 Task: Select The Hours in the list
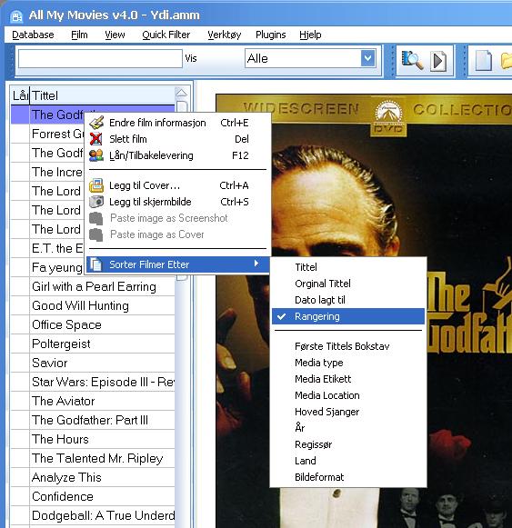93,440
